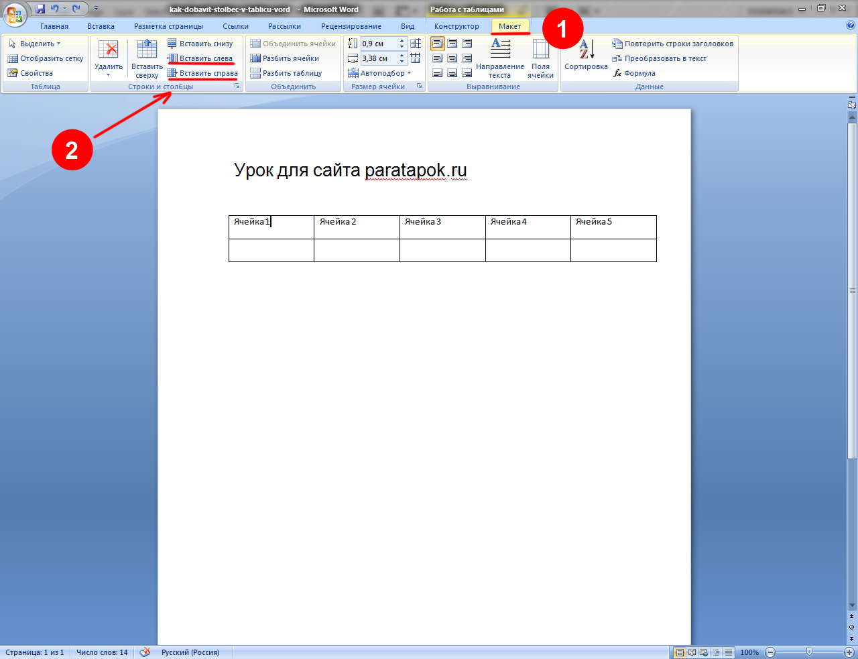Switch to Draft view
The width and height of the screenshot is (858, 659).
(728, 652)
